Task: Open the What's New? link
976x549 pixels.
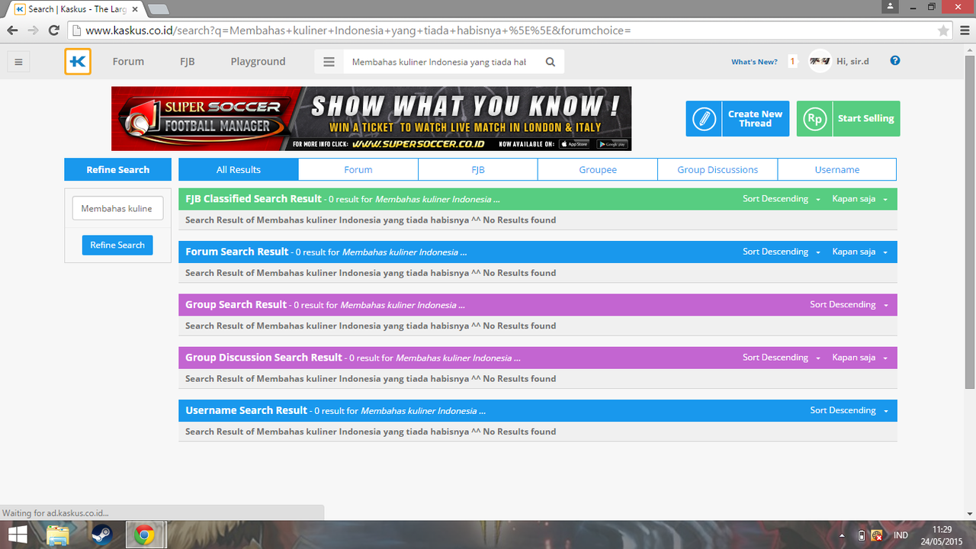Action: [x=754, y=62]
